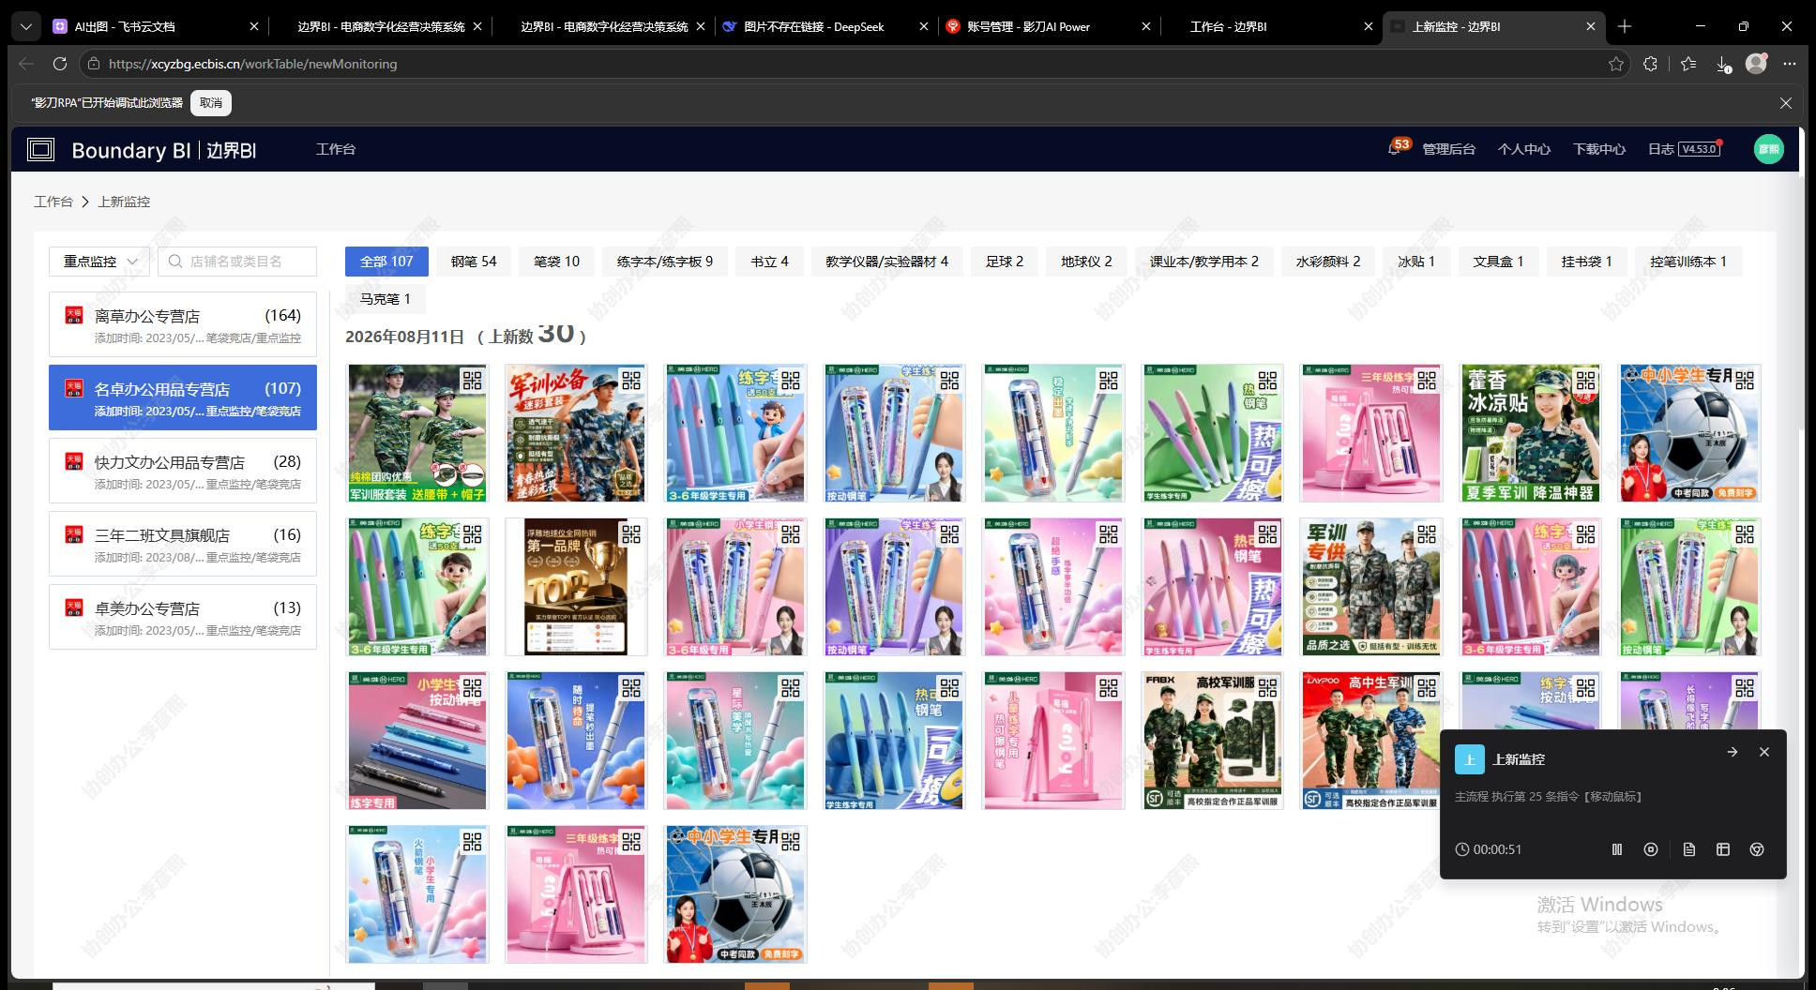
Task: Open the 军训专供 product image
Action: (1371, 587)
